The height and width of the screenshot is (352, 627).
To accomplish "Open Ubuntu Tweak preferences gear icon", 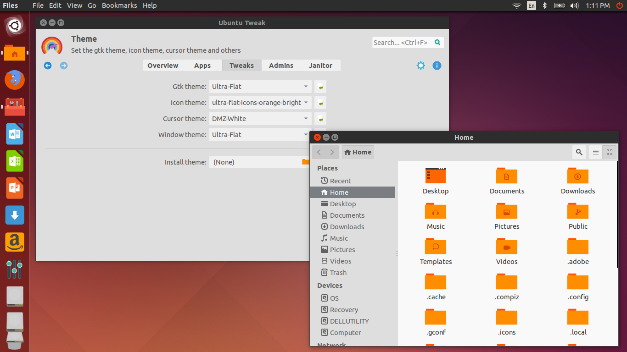I will 421,66.
